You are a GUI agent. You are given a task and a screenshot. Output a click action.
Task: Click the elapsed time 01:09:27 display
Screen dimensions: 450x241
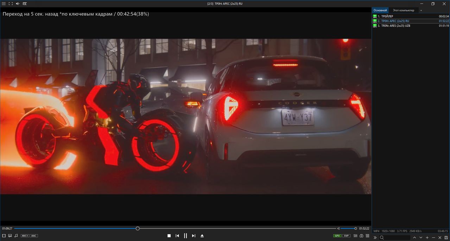[x=7, y=229]
